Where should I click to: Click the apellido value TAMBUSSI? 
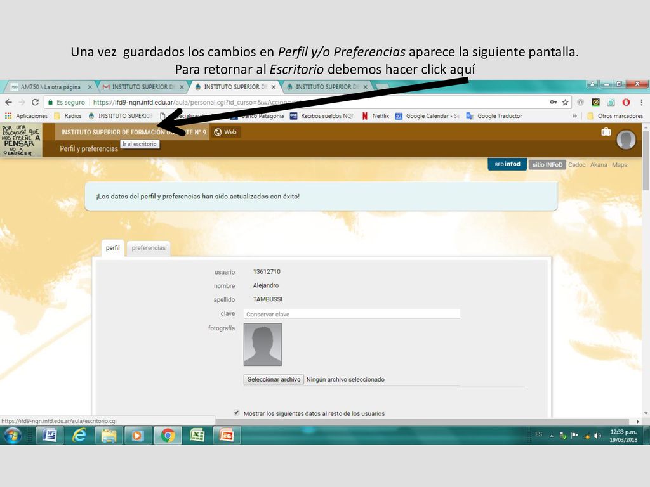tap(267, 299)
